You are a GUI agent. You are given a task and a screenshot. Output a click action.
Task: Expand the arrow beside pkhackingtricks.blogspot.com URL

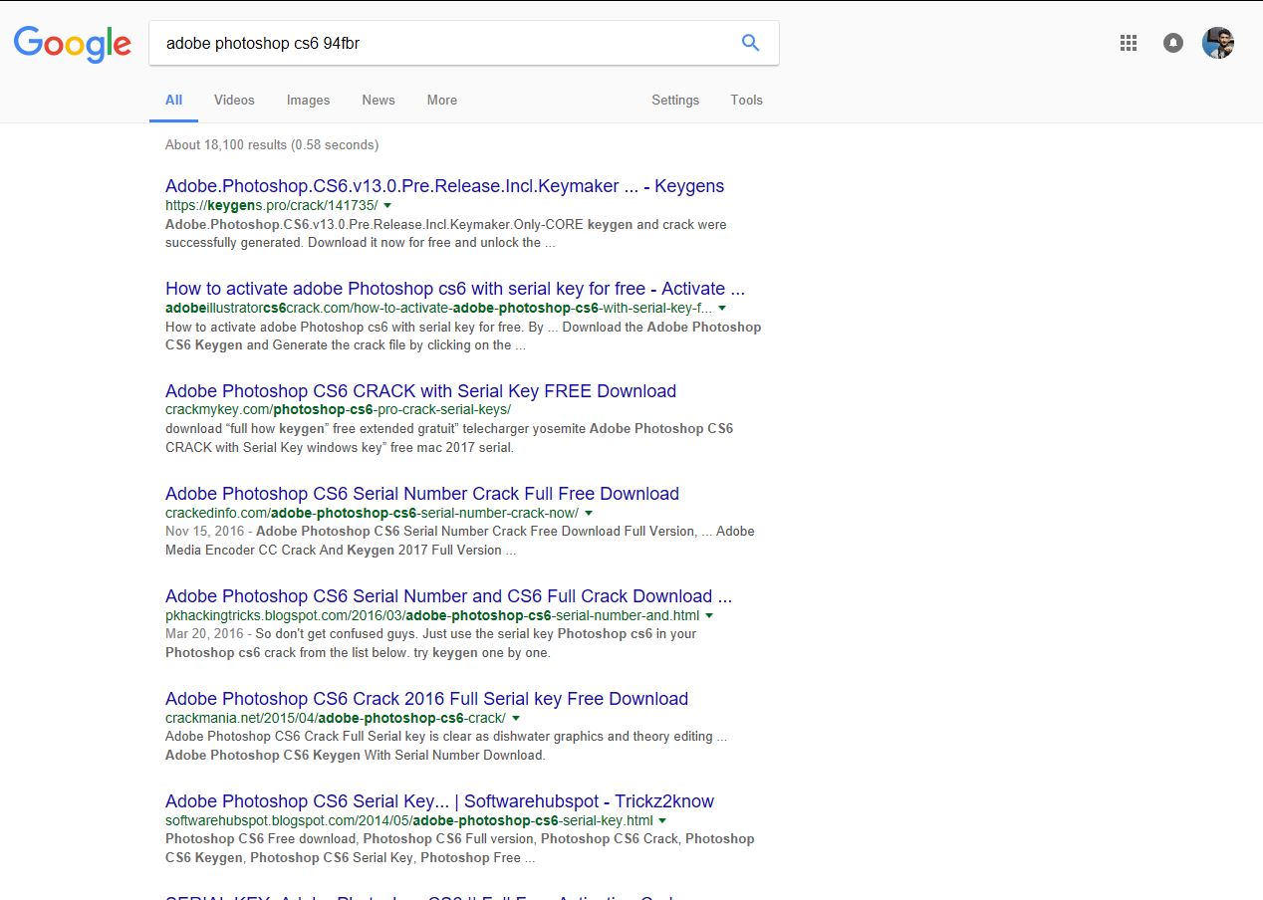tap(709, 616)
